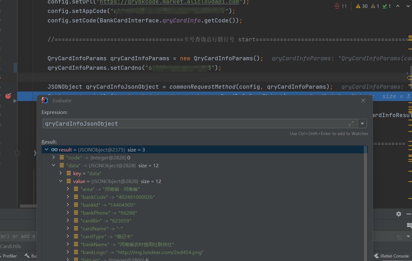The width and height of the screenshot is (412, 261).
Task: Expand the expression field editor
Action: coord(351,123)
